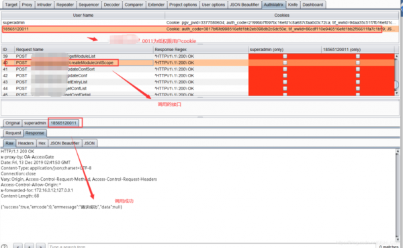Switch to the Repeater tab
The image size is (403, 248).
pyautogui.click(x=64, y=5)
